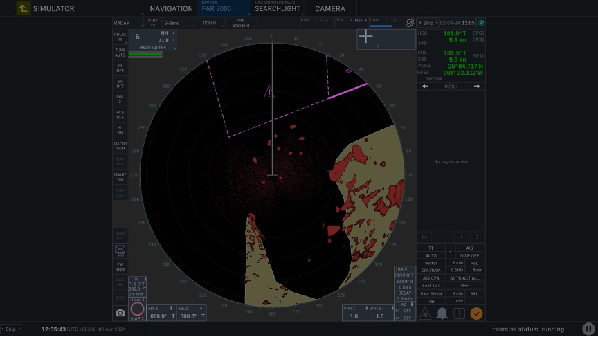Viewport: 598px width, 337px height.
Task: Click the DISP OFF AIS button
Action: click(x=469, y=255)
